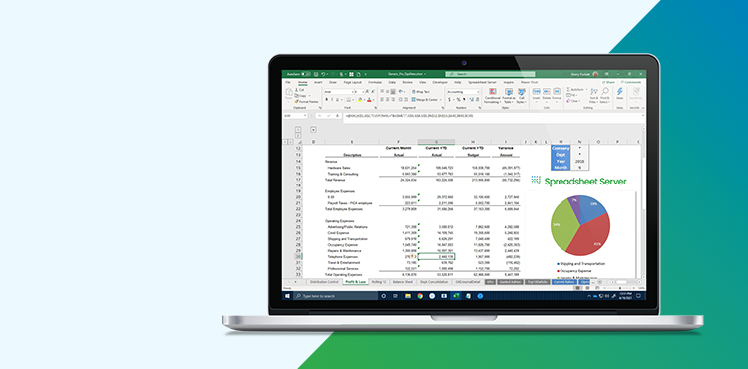Open the Power Pivot ribbon tab

[529, 82]
